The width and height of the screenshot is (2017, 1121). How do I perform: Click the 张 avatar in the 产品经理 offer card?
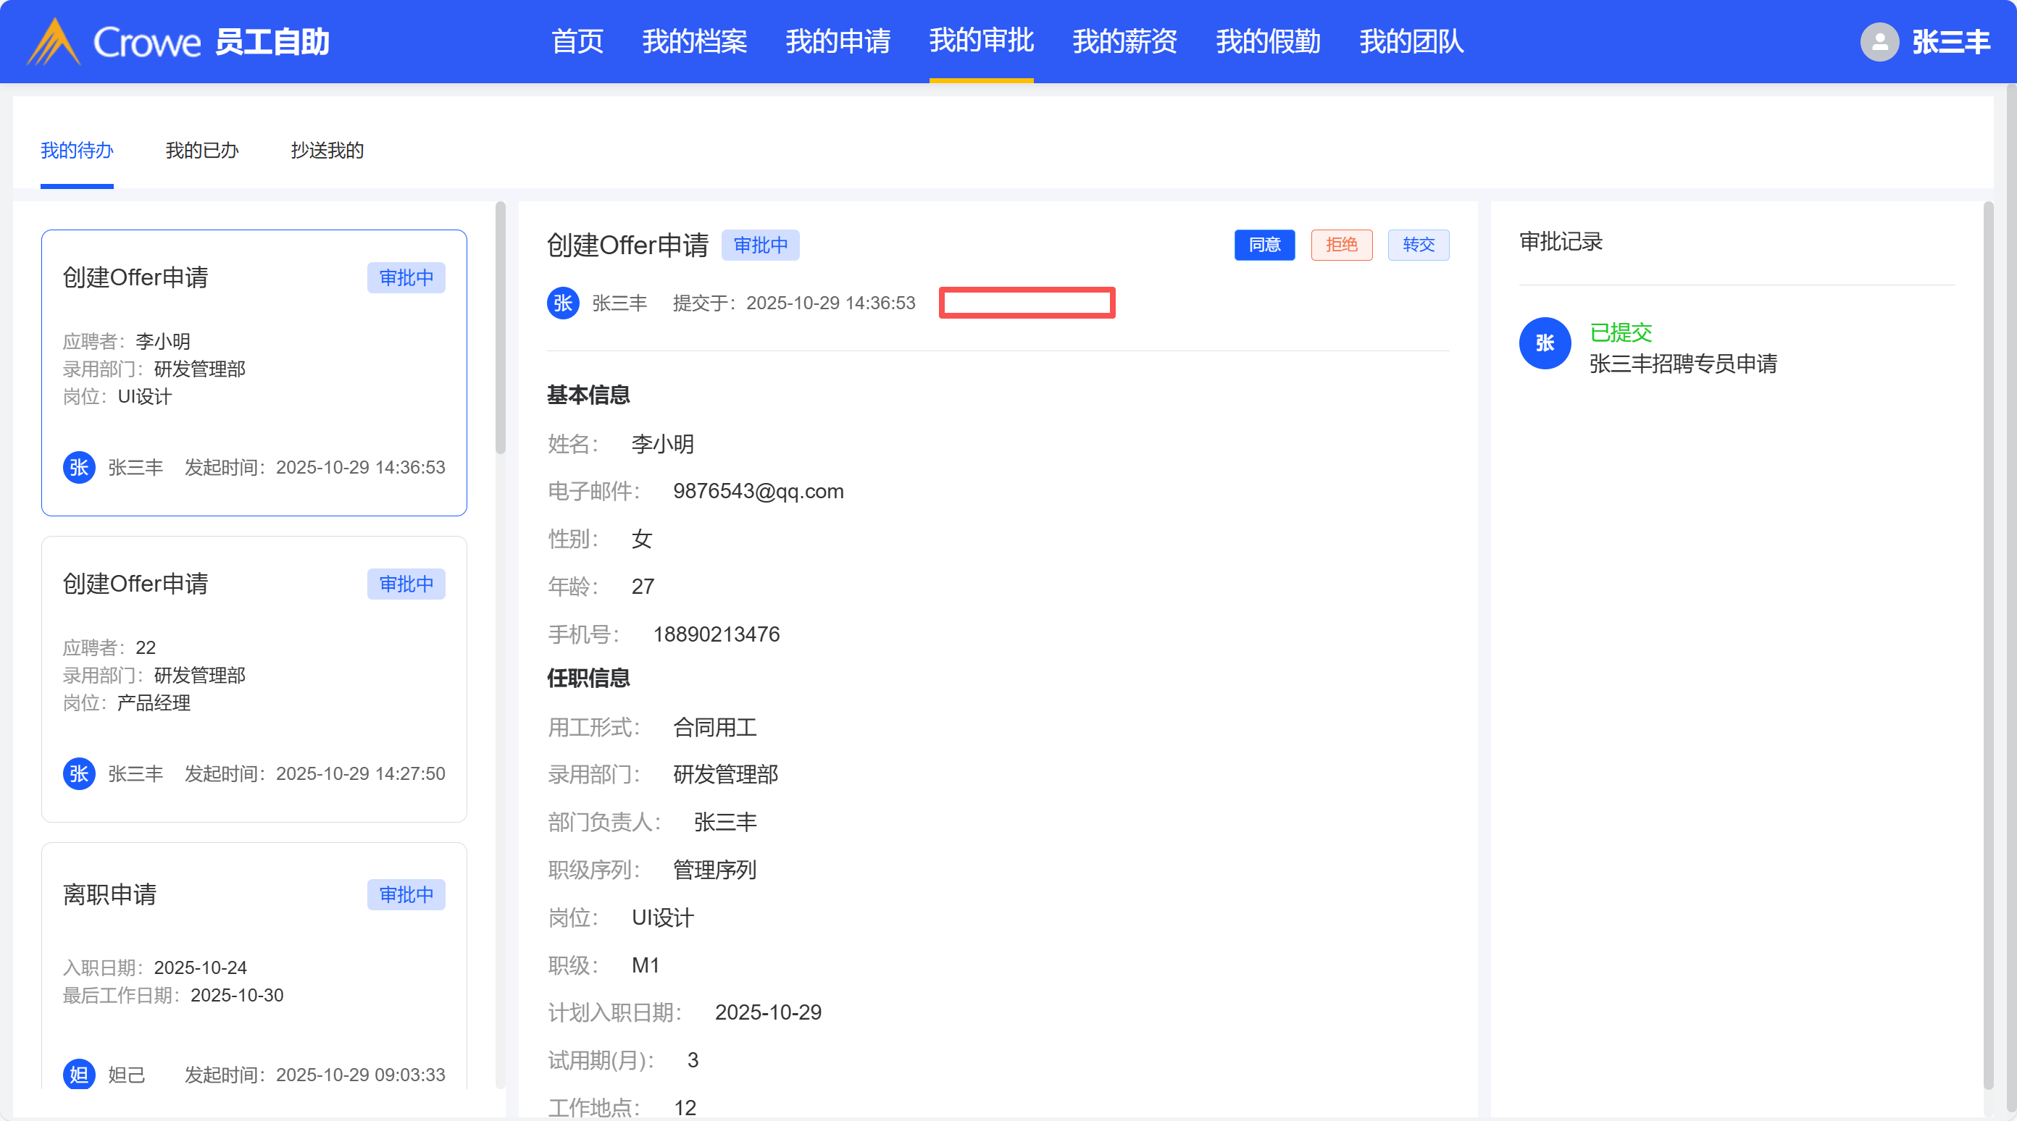pyautogui.click(x=79, y=773)
